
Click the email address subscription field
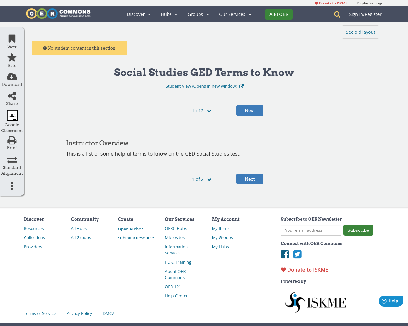point(311,230)
